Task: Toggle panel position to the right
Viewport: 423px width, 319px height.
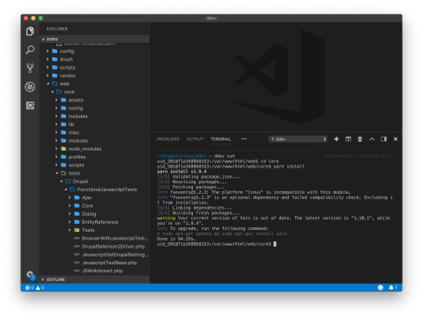Action: pos(383,139)
